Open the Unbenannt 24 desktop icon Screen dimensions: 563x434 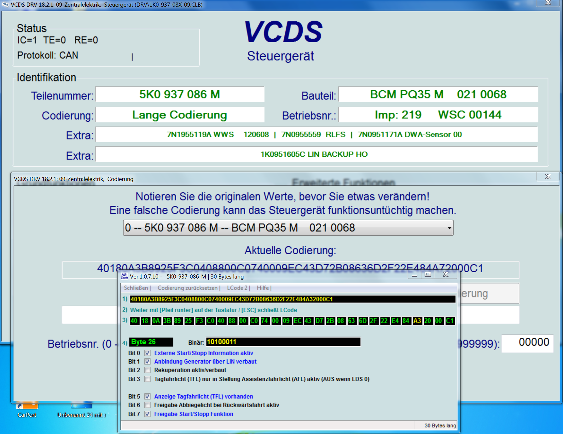[82, 409]
